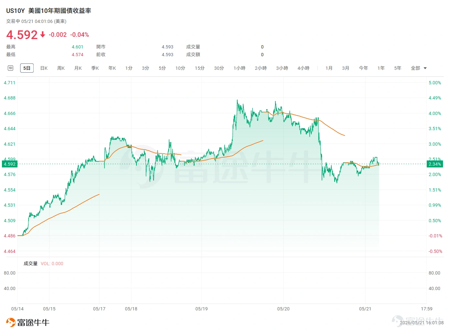Switch to the 周K chart
This screenshot has height=333, width=450.
click(61, 68)
